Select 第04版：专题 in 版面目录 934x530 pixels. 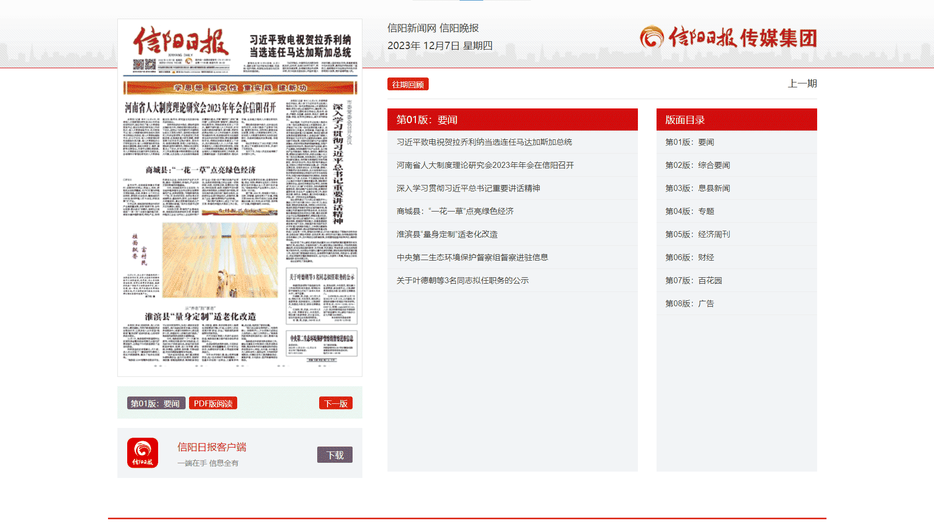point(689,212)
